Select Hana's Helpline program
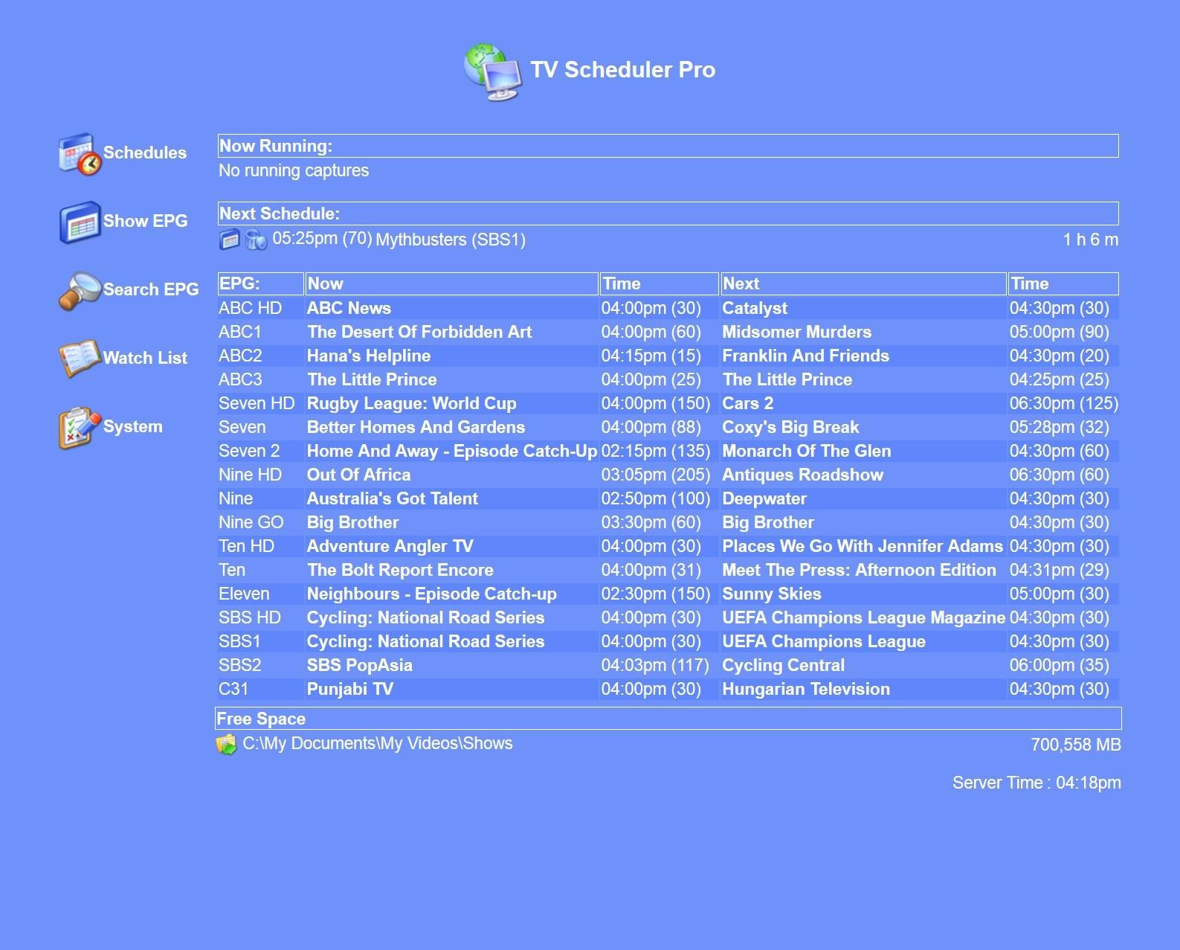The height and width of the screenshot is (950, 1180). (x=369, y=356)
